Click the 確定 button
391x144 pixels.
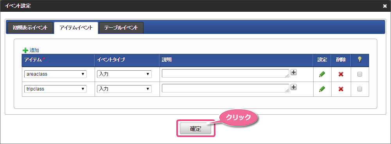pos(195,129)
